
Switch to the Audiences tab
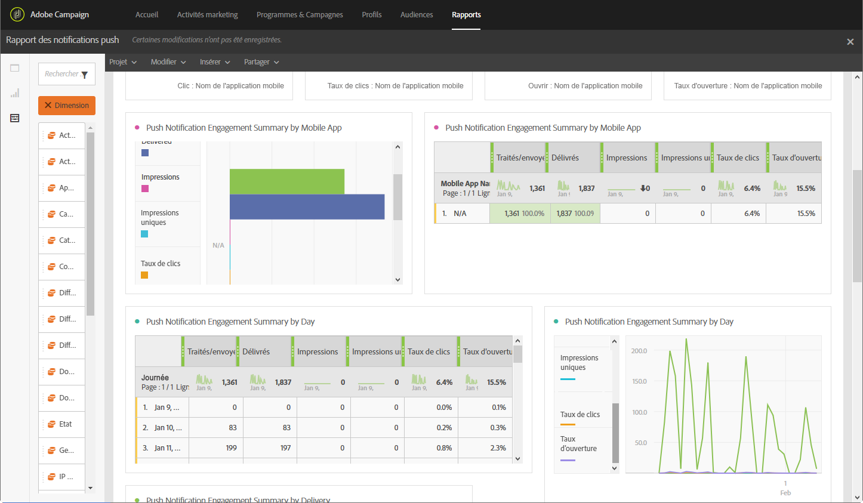point(417,15)
